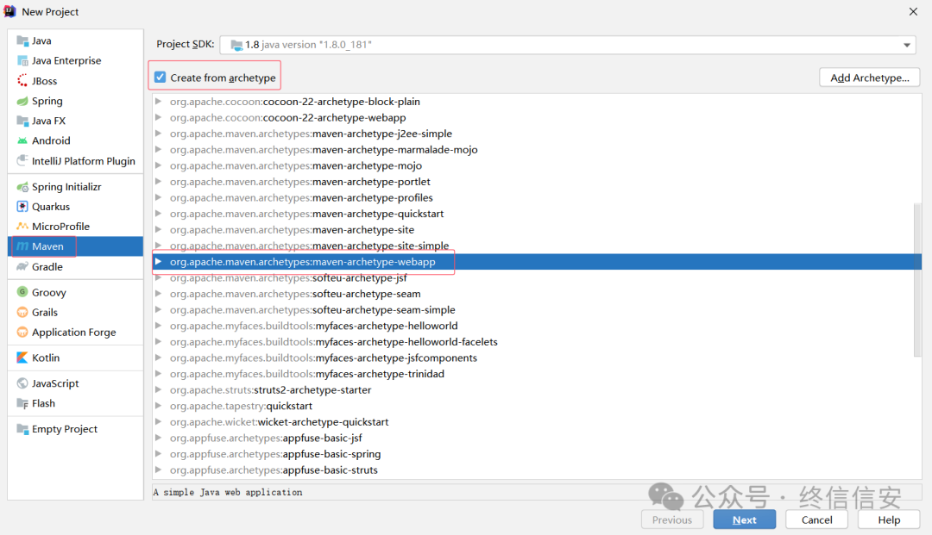Click the Kotlin logo icon
932x535 pixels.
pos(22,358)
